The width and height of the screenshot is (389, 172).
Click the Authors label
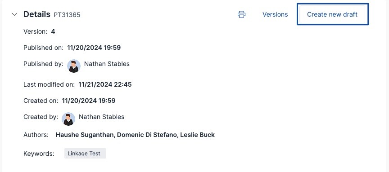36,135
